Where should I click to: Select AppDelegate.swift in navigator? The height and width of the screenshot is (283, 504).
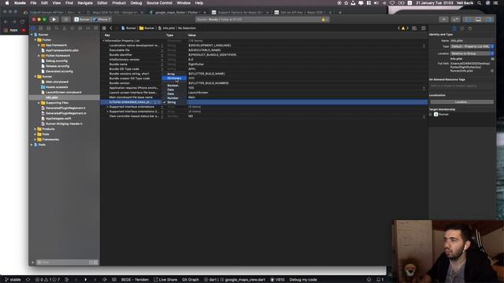(x=55, y=119)
